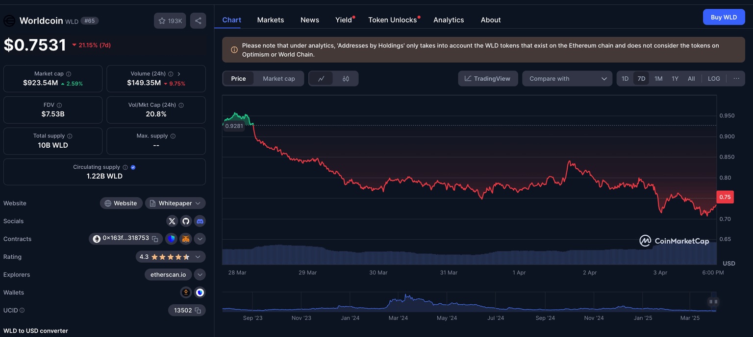The image size is (753, 337).
Task: Share the Worldcoin page
Action: pyautogui.click(x=198, y=21)
